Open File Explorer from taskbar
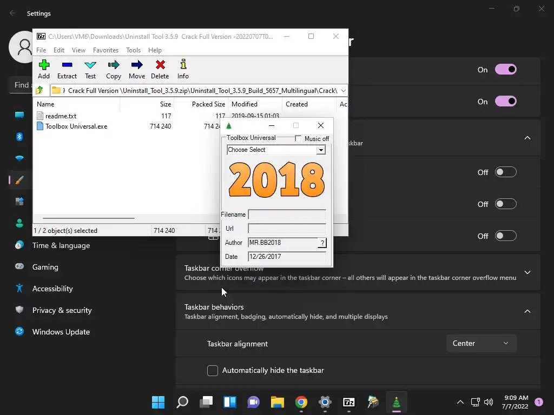This screenshot has width=554, height=415. [278, 401]
